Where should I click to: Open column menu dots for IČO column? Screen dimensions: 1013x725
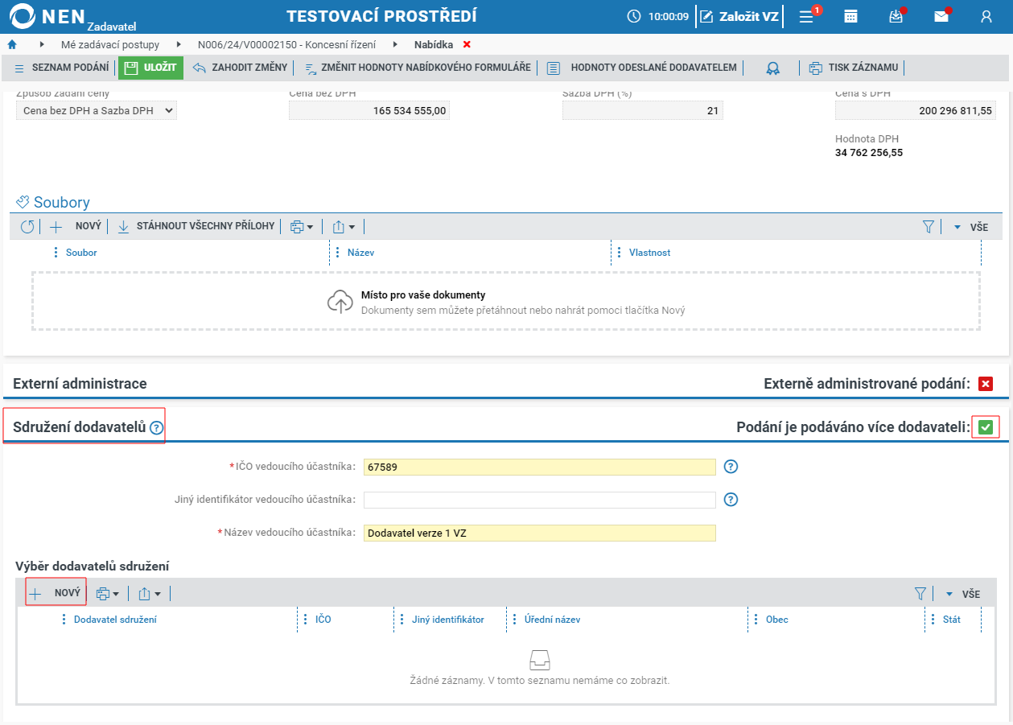click(x=305, y=620)
